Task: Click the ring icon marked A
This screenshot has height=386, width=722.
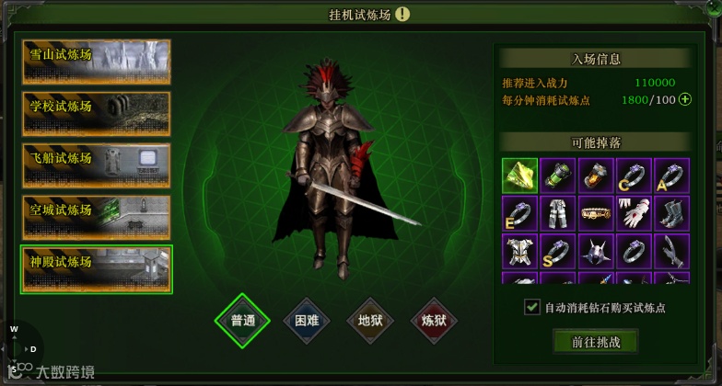Action: coord(672,176)
